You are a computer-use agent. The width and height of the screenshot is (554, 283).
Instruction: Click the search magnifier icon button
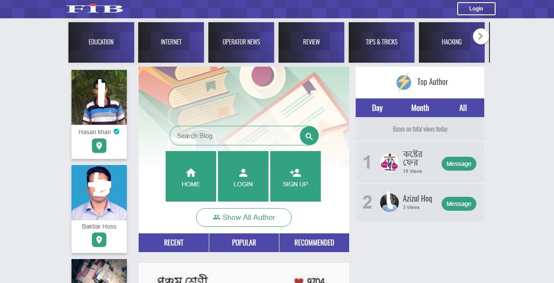(x=309, y=136)
